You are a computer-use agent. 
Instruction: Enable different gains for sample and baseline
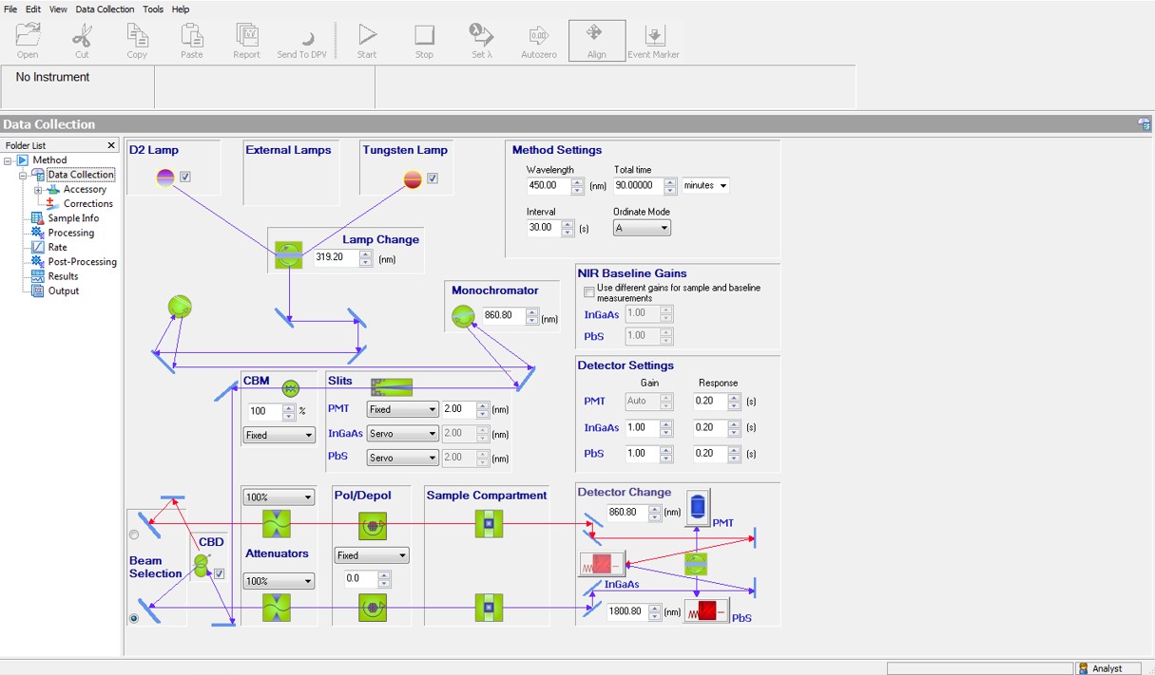coord(588,292)
